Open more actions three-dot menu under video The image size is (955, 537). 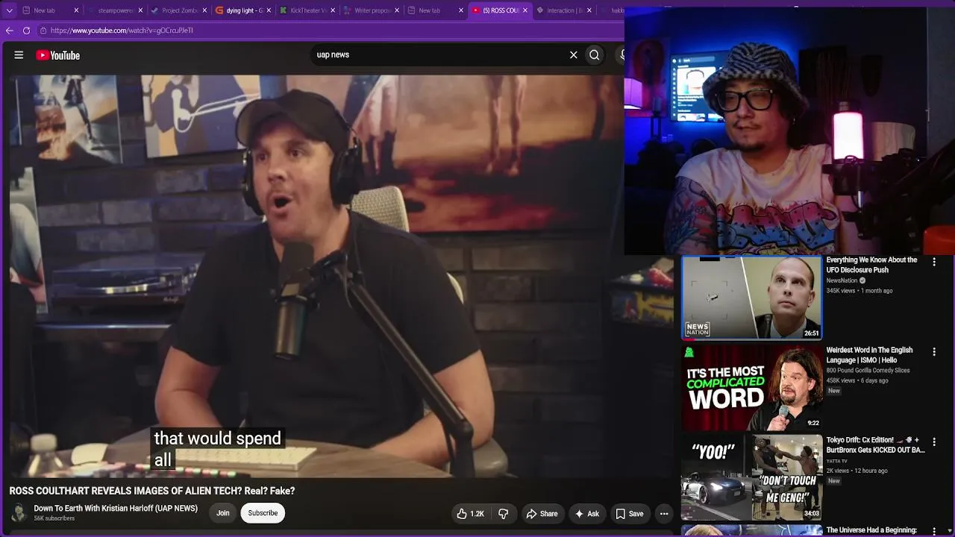664,513
